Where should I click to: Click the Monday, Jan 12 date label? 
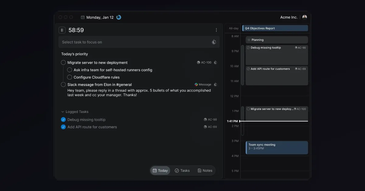coord(100,17)
